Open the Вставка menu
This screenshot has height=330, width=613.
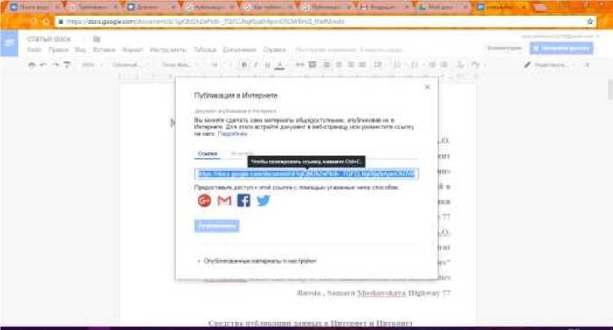[104, 50]
